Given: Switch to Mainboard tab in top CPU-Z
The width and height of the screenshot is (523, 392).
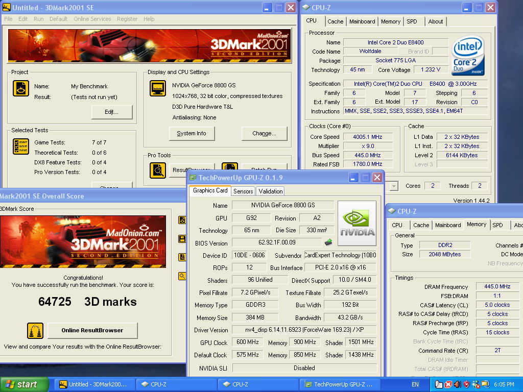Looking at the screenshot, I should tap(362, 21).
